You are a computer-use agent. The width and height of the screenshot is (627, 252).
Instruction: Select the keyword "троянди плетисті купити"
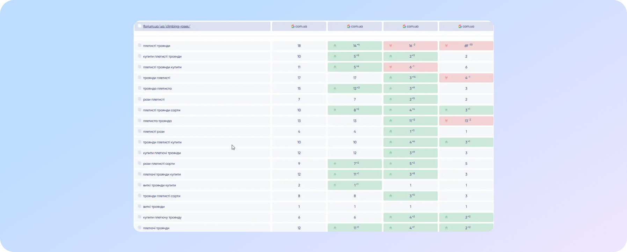162,142
